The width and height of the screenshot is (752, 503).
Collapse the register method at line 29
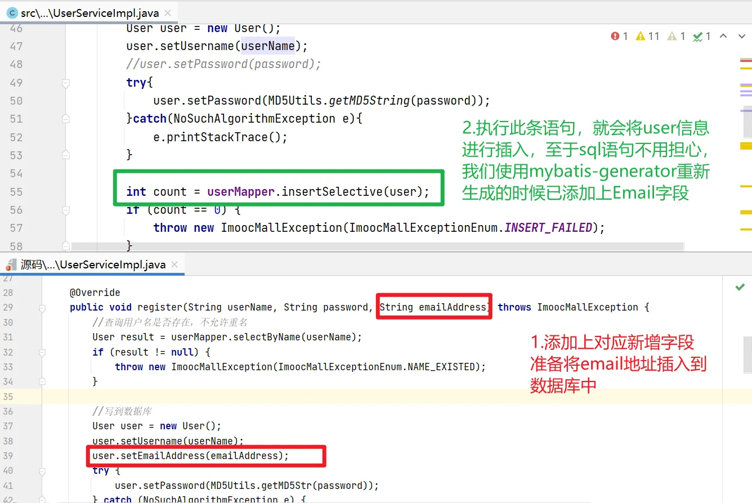click(42, 308)
